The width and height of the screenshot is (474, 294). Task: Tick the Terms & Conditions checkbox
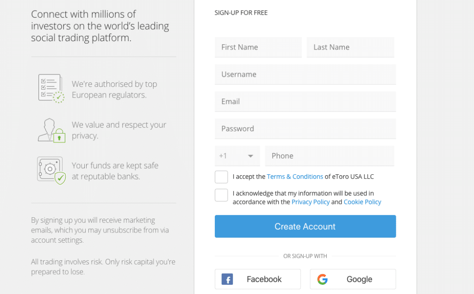pyautogui.click(x=221, y=177)
